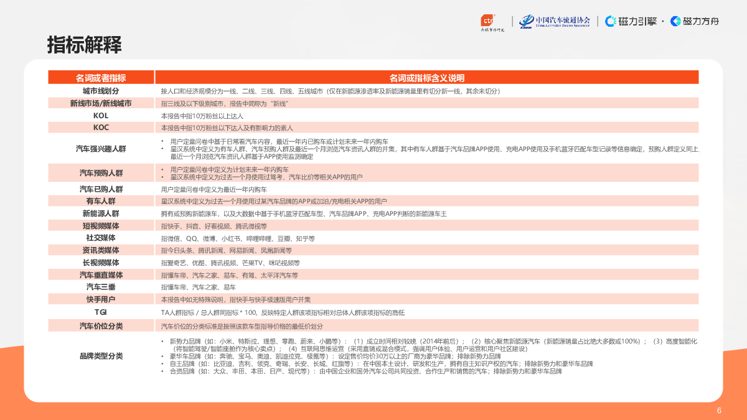The width and height of the screenshot is (747, 420).
Task: Select the 汽车强兴趣人群 term cell
Action: point(101,149)
